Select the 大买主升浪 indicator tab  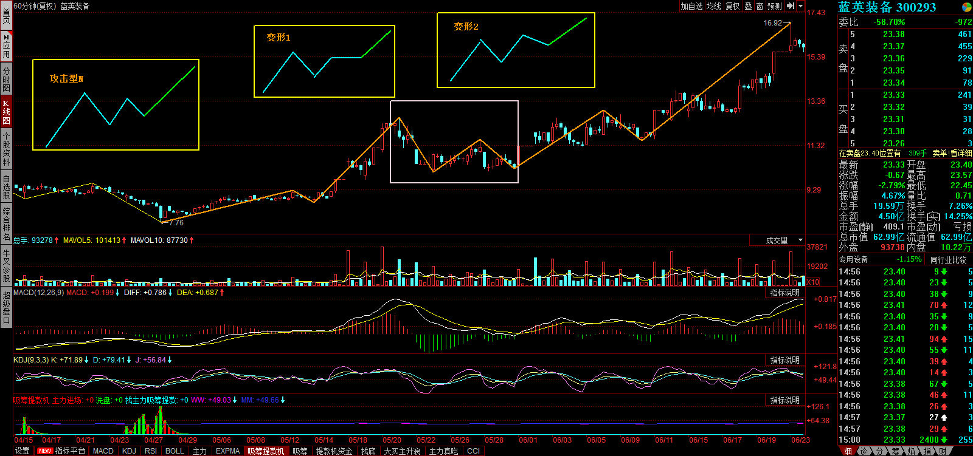click(x=402, y=451)
